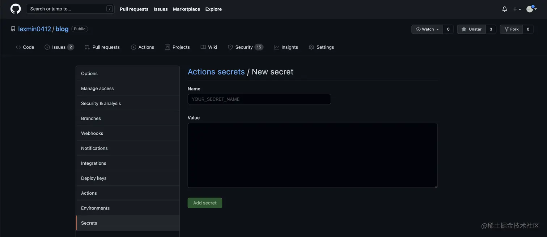Click the Value field label

point(194,118)
